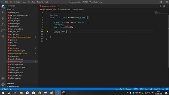Open the Selection menu
Image resolution: width=169 pixels, height=95 pixels.
[18, 2]
